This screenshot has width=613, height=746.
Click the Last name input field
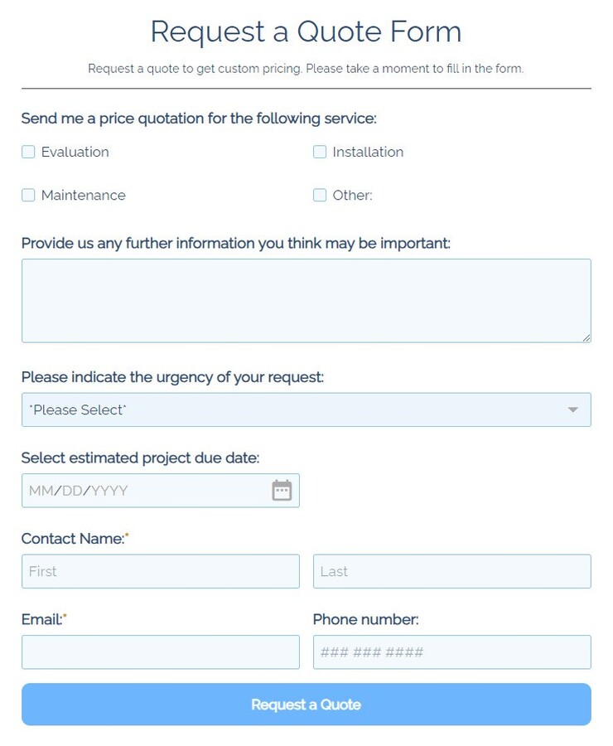click(451, 571)
